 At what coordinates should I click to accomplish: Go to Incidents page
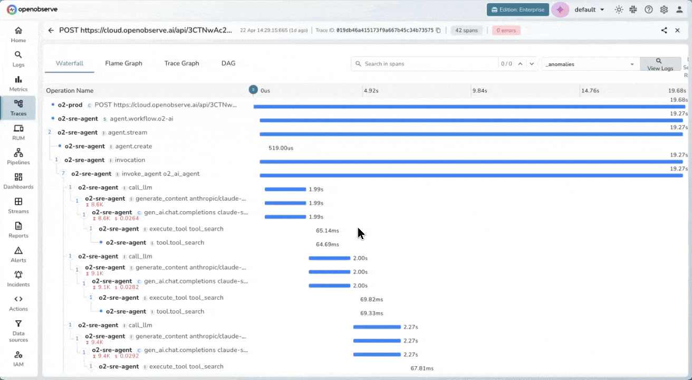point(18,279)
